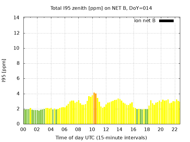Click the x-axis tick label '20'
Image resolution: width=190 pixels, height=142 pixels.
161,129
